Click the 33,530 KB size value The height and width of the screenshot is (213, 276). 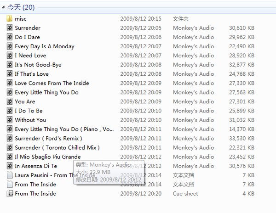[x=241, y=138]
